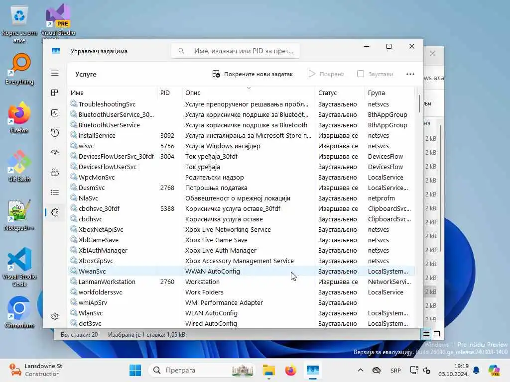Open the Details page icon in sidebar
The width and height of the screenshot is (510, 382).
(55, 192)
